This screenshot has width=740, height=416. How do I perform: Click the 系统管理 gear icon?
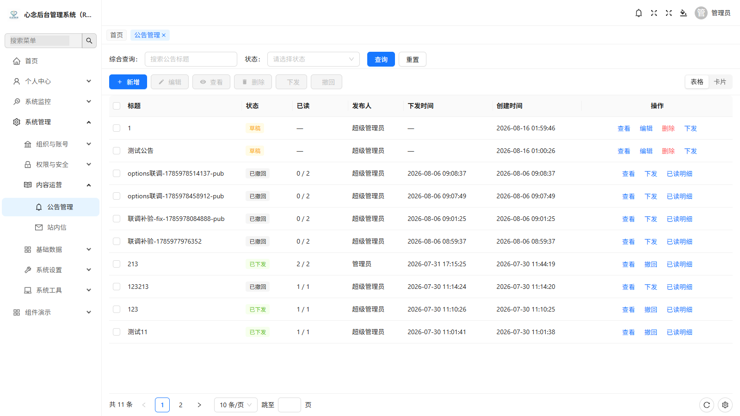coord(17,122)
